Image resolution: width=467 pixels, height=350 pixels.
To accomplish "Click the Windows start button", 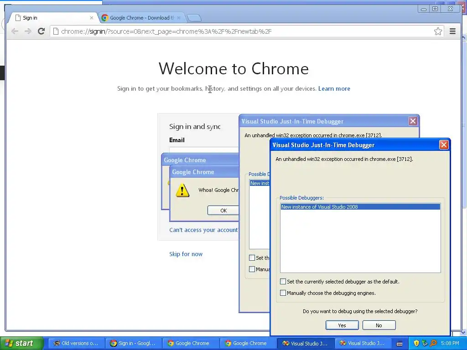I will tap(21, 343).
